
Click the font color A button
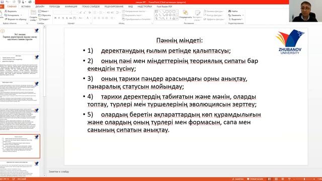click(88, 18)
